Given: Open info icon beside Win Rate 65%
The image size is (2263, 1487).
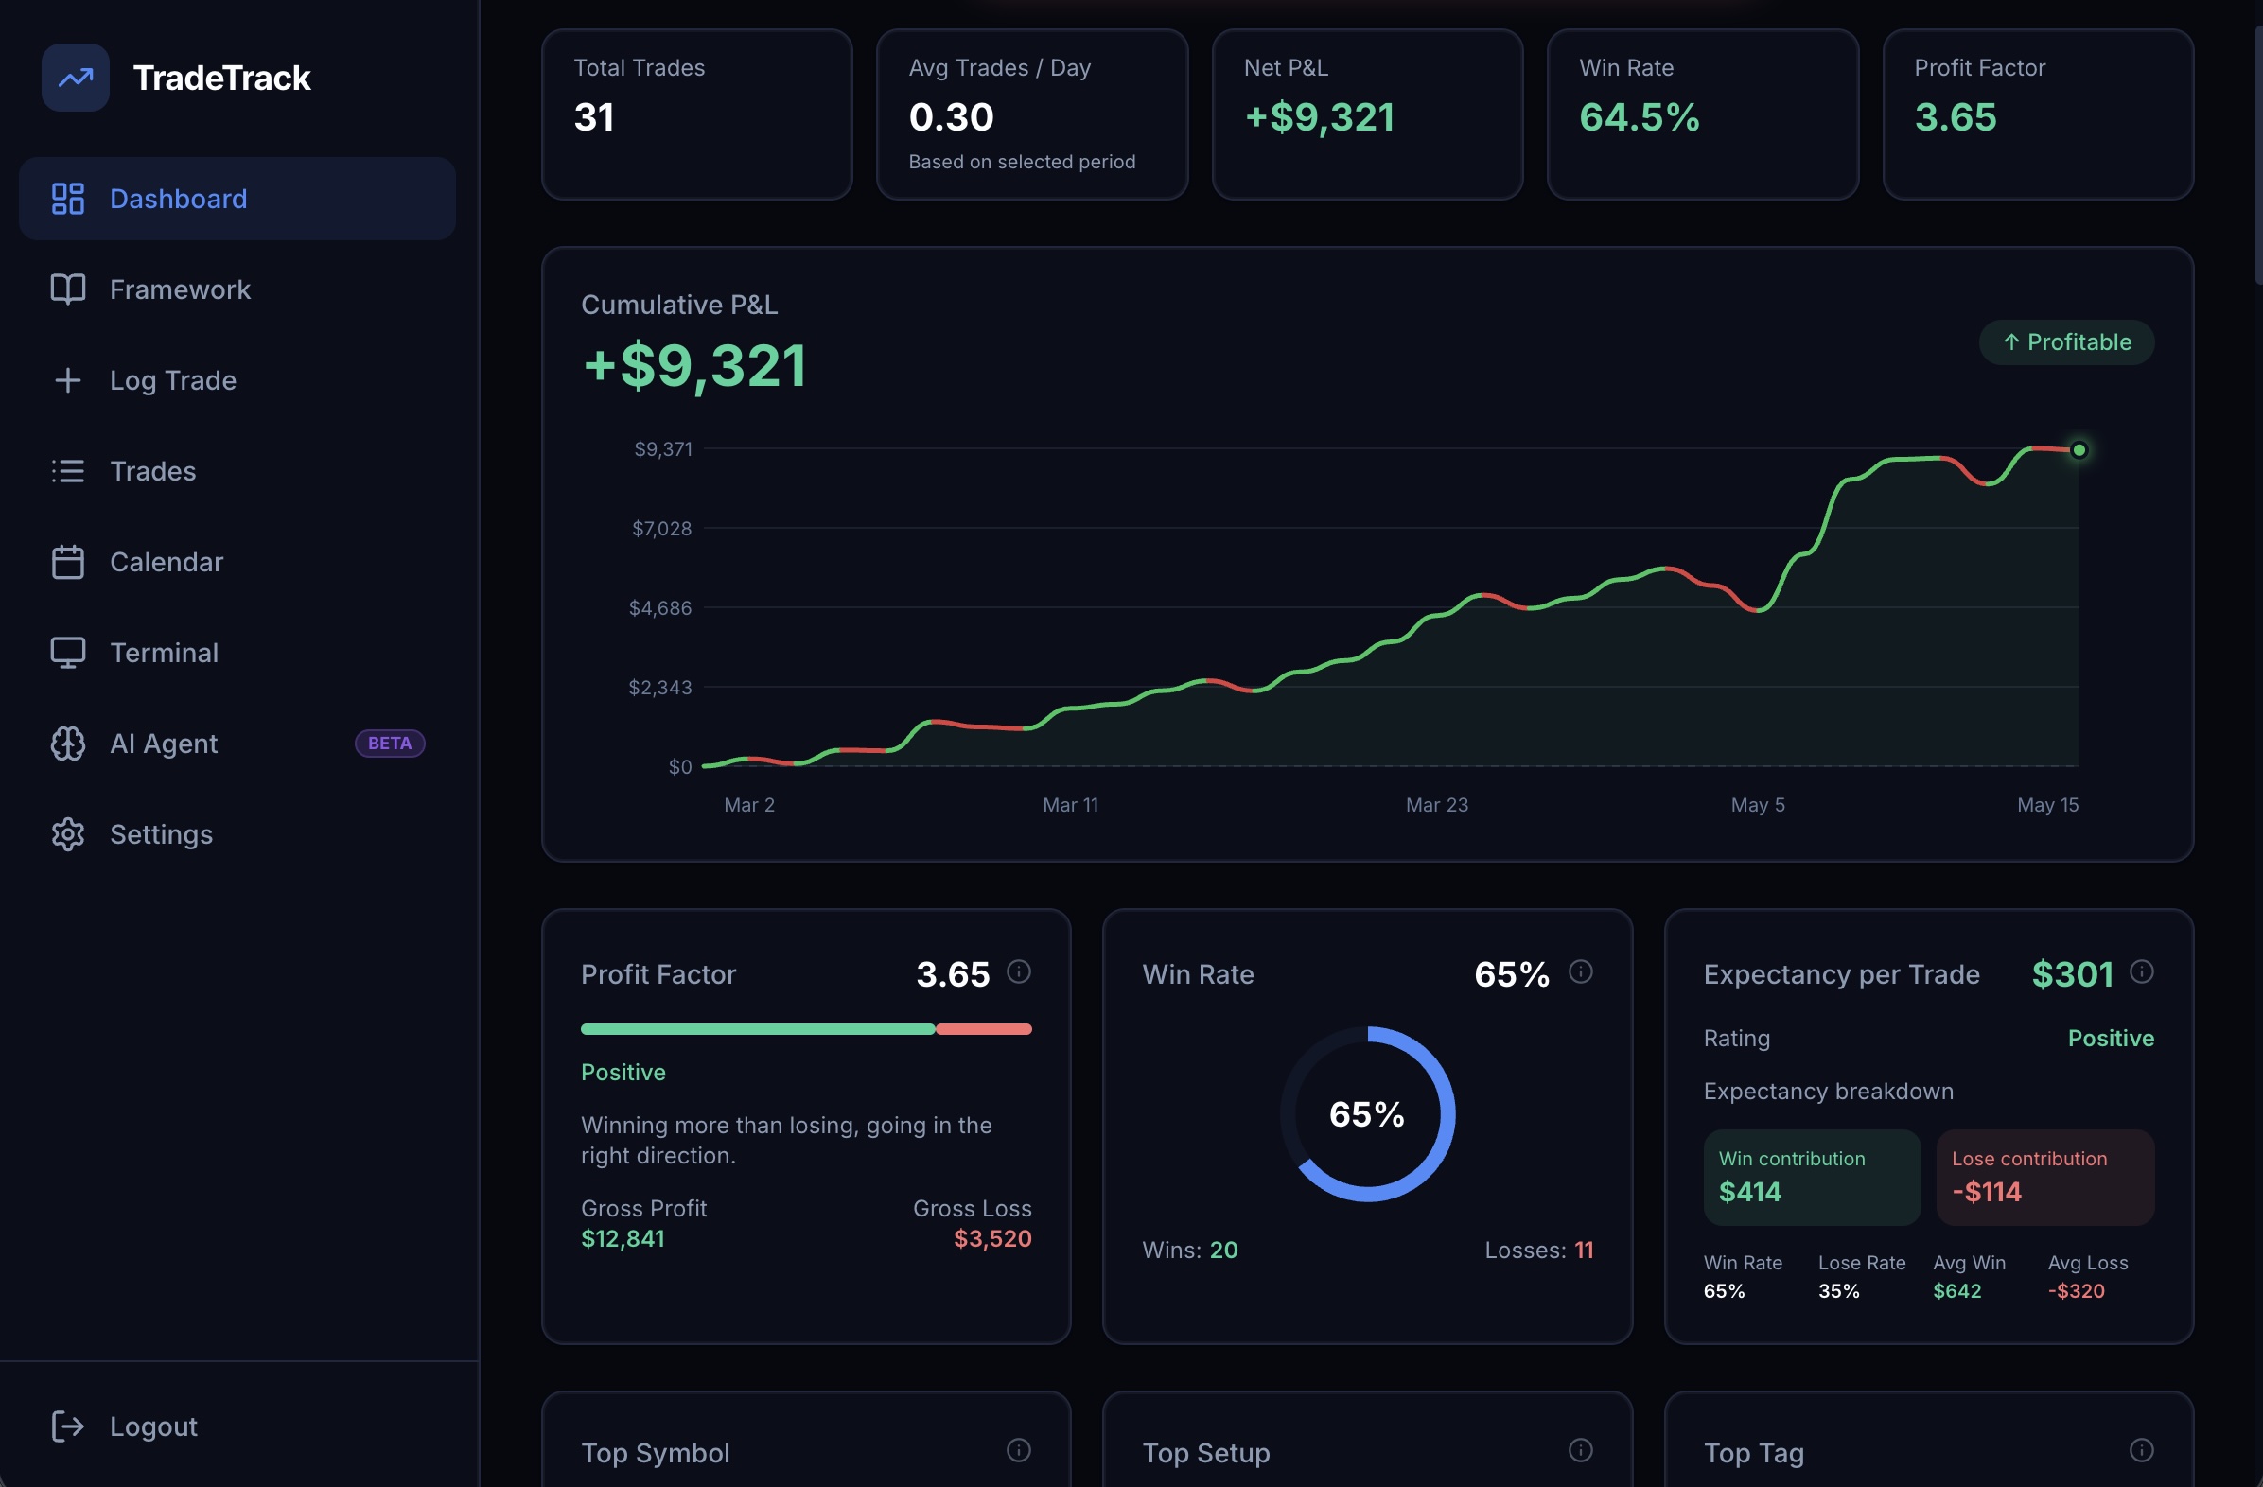Looking at the screenshot, I should 1580,971.
